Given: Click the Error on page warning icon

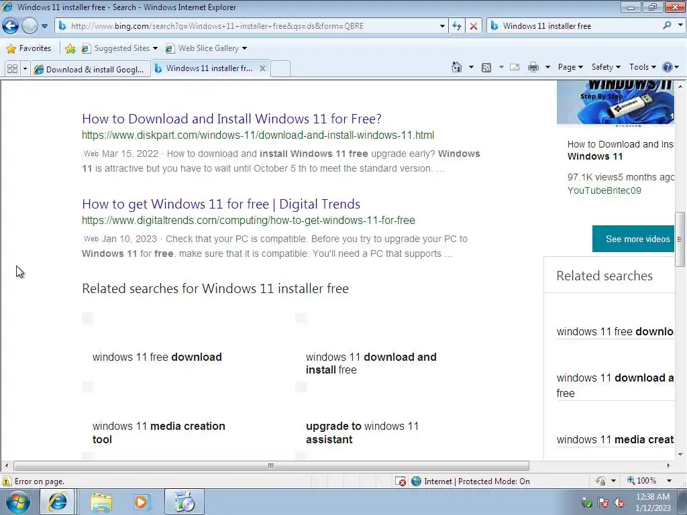Looking at the screenshot, I should click(7, 481).
